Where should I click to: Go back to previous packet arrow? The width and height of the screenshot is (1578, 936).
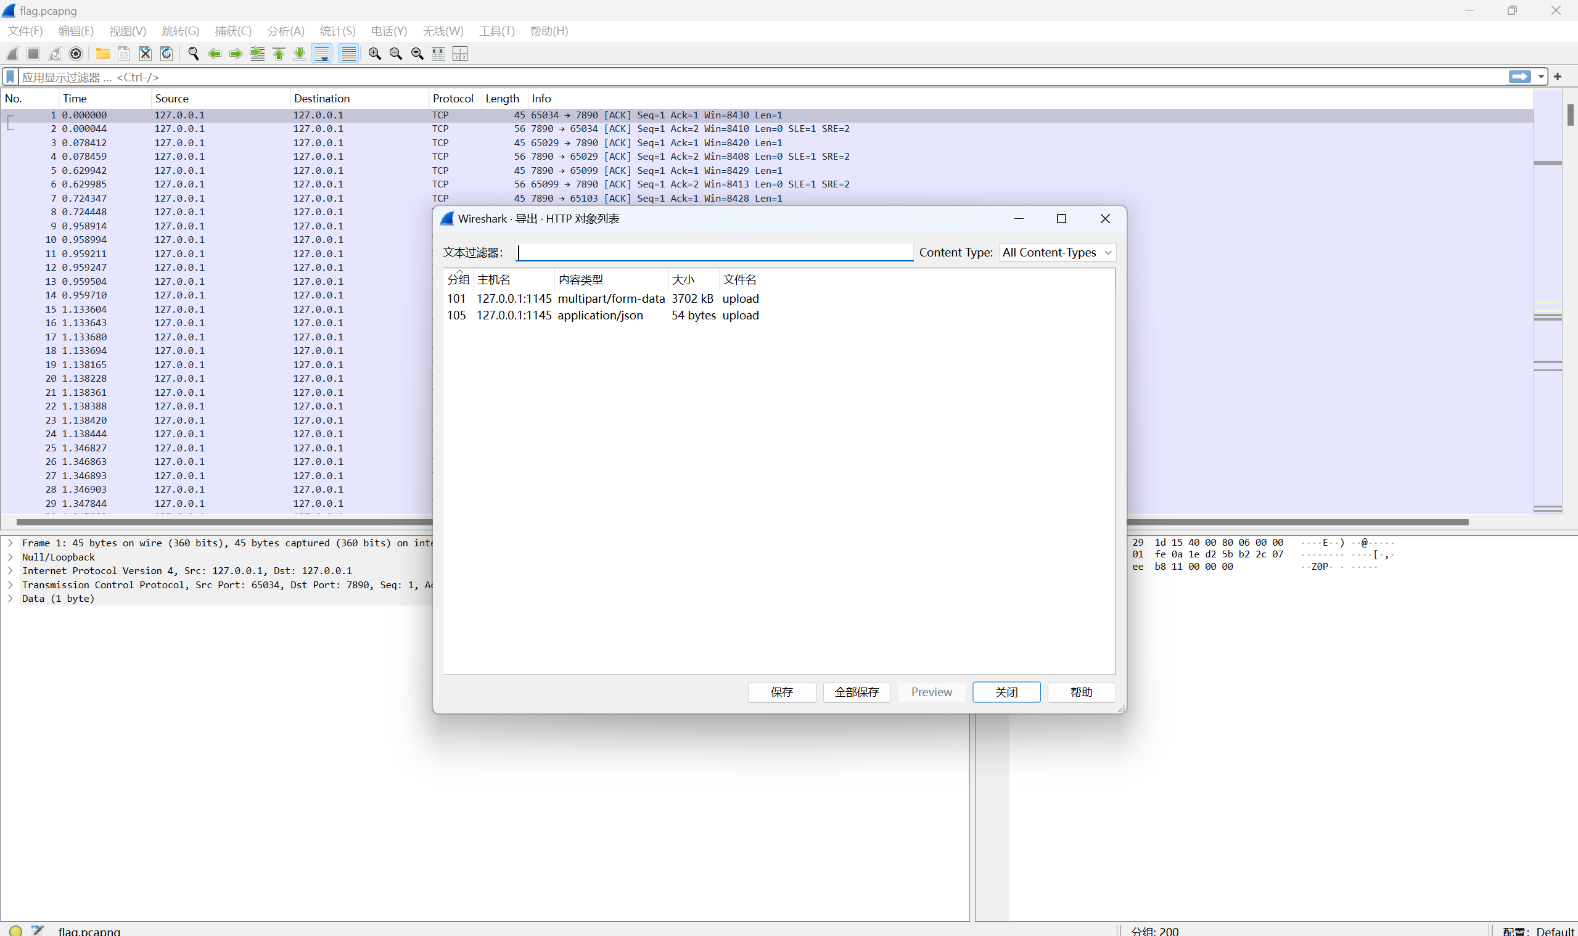tap(215, 54)
